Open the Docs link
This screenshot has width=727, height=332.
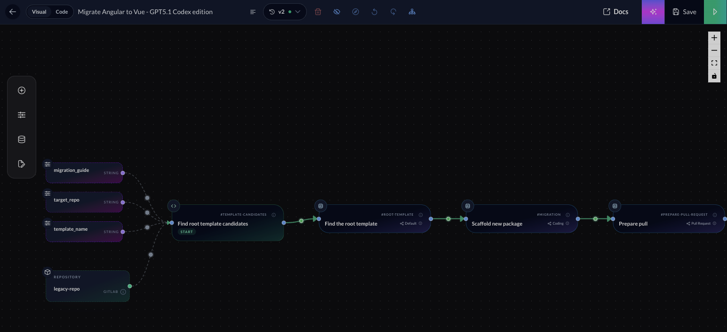point(615,11)
